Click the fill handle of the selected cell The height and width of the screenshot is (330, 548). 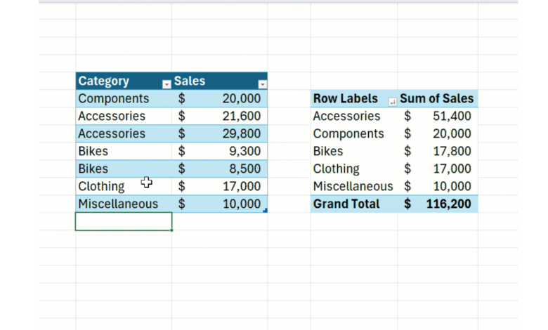(x=171, y=230)
